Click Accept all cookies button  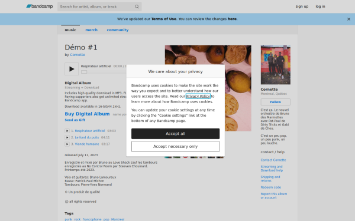click(x=176, y=134)
